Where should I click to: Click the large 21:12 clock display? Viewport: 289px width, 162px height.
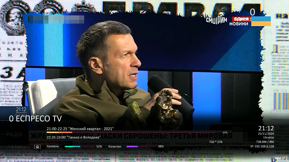pos(266,128)
